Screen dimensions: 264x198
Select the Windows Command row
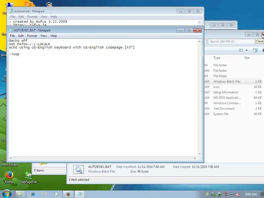tap(233, 103)
